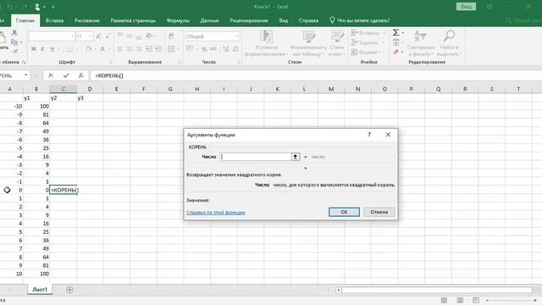Align text left
The image size is (542, 305).
point(120,49)
